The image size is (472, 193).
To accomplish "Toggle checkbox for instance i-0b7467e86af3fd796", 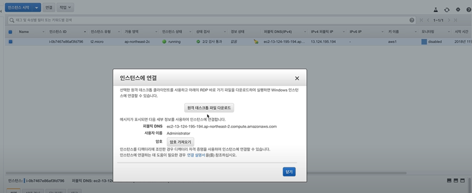I will [10, 41].
